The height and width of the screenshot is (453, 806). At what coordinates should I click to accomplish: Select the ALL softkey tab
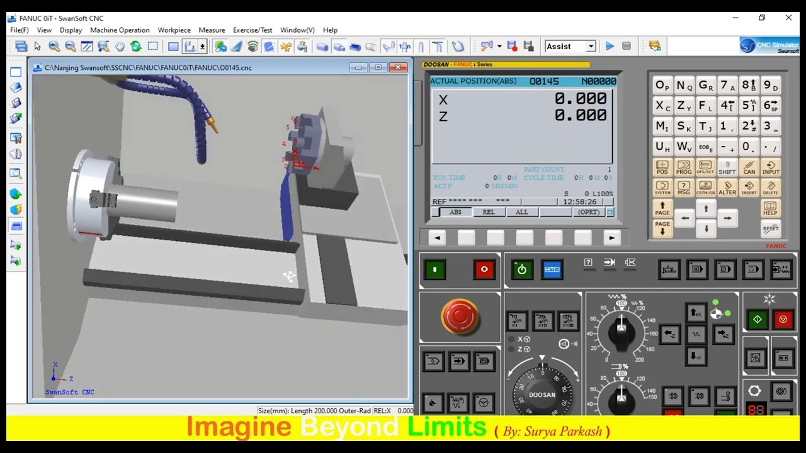click(522, 212)
